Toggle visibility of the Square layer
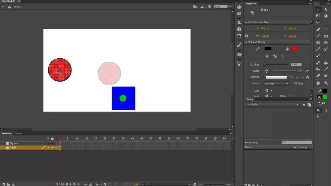This screenshot has width=331, height=186. 48,143
